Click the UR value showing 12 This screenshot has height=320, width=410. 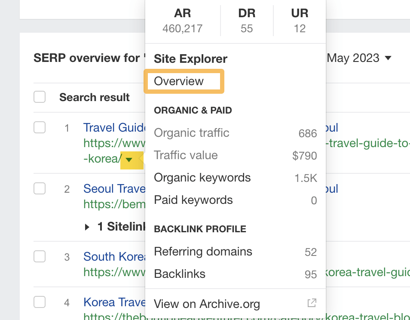299,28
